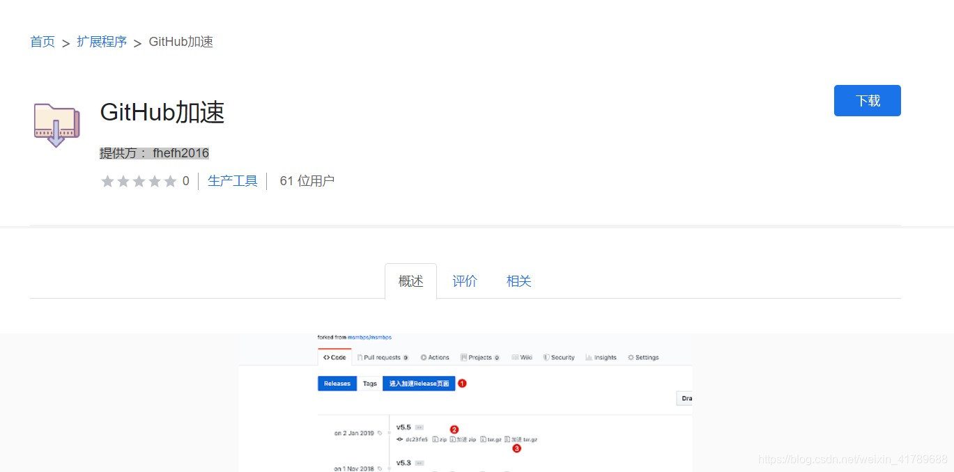Go to 首页 breadcrumb link
The width and height of the screenshot is (954, 472).
point(43,42)
